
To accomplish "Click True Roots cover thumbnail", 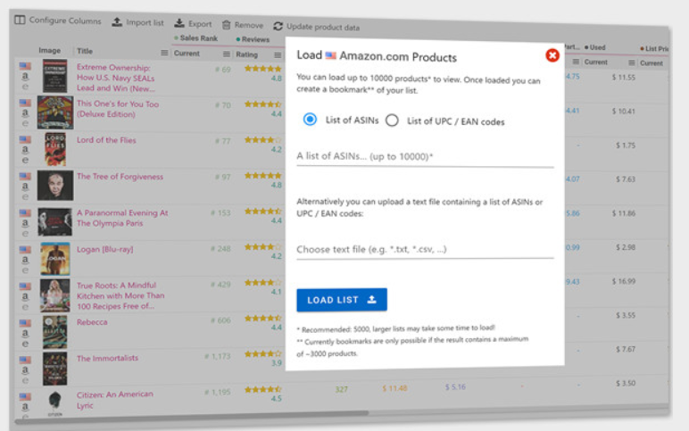I will pyautogui.click(x=55, y=295).
